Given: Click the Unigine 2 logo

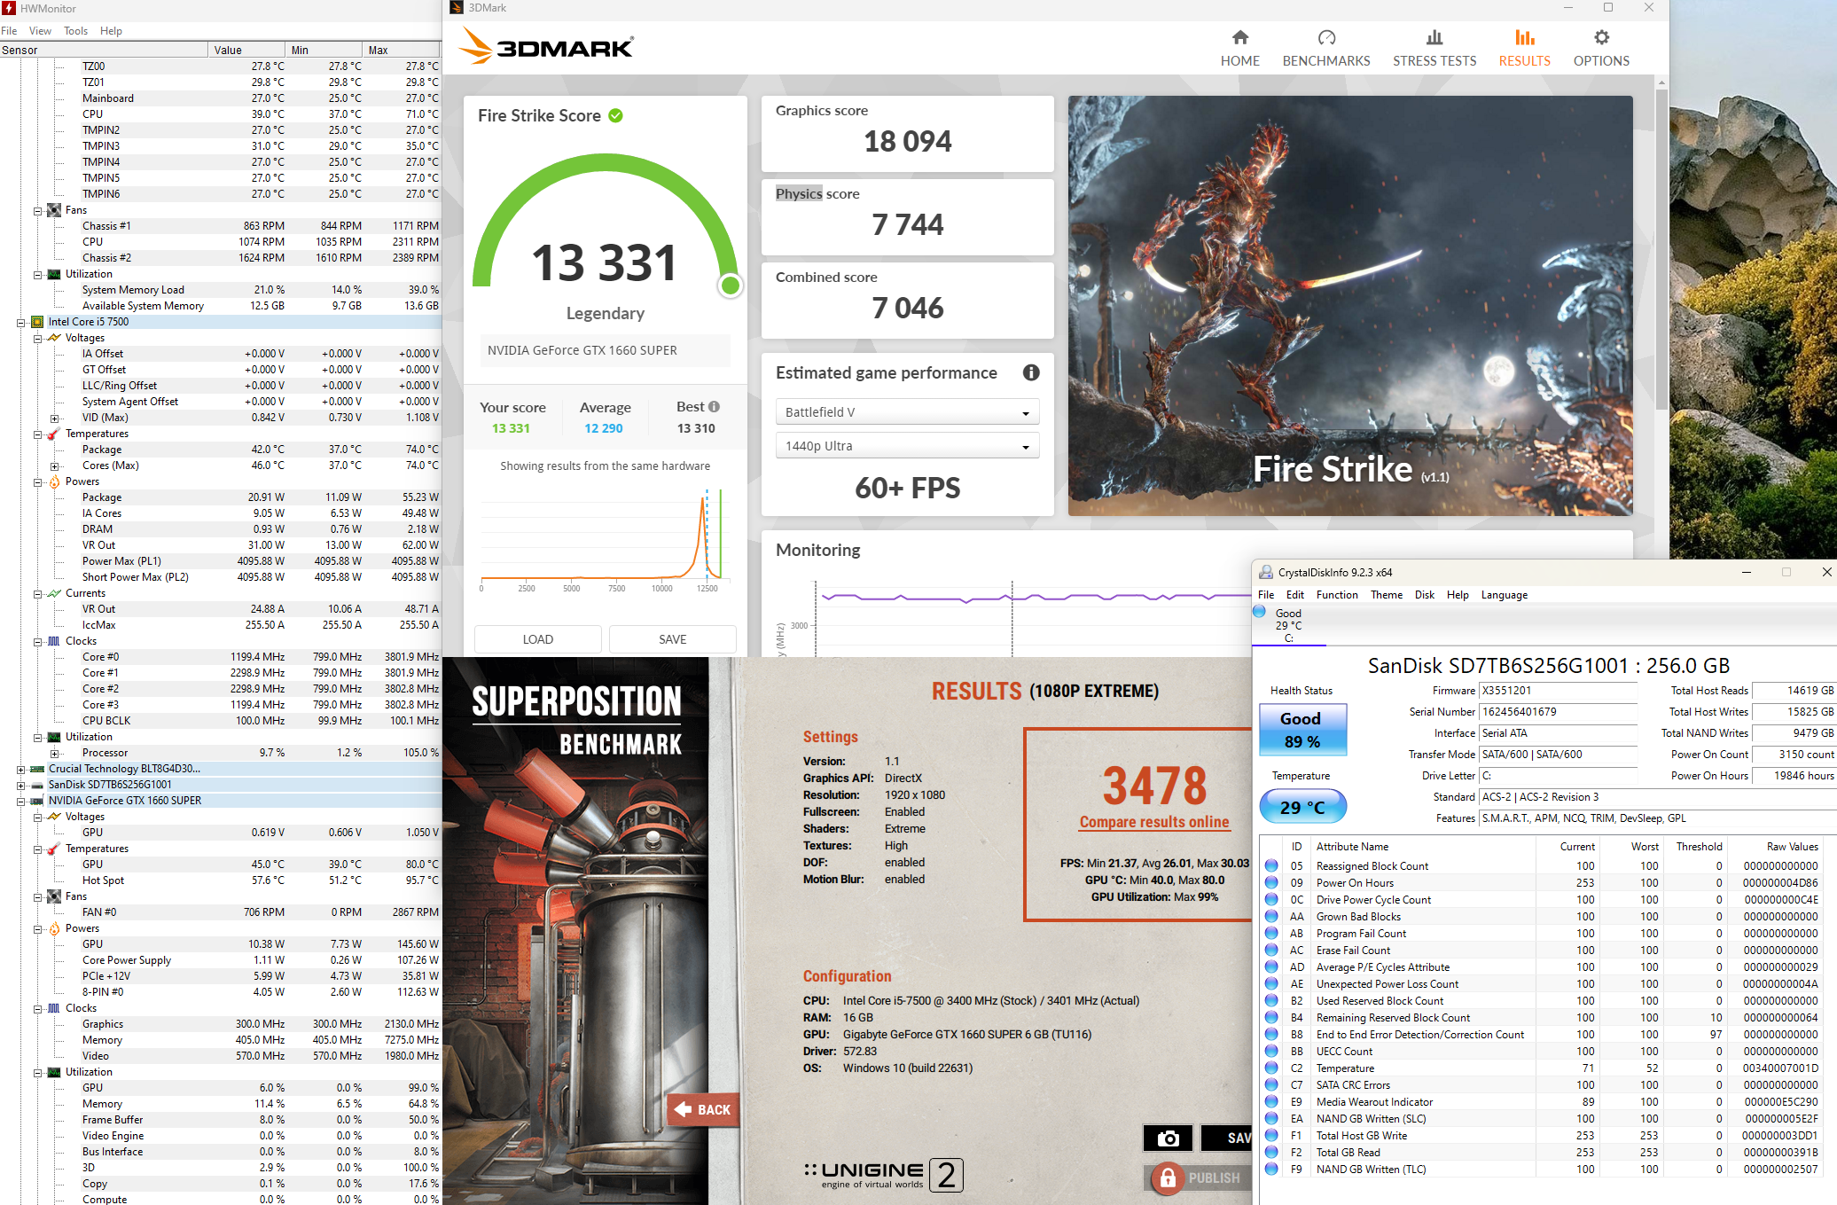Looking at the screenshot, I should 884,1175.
